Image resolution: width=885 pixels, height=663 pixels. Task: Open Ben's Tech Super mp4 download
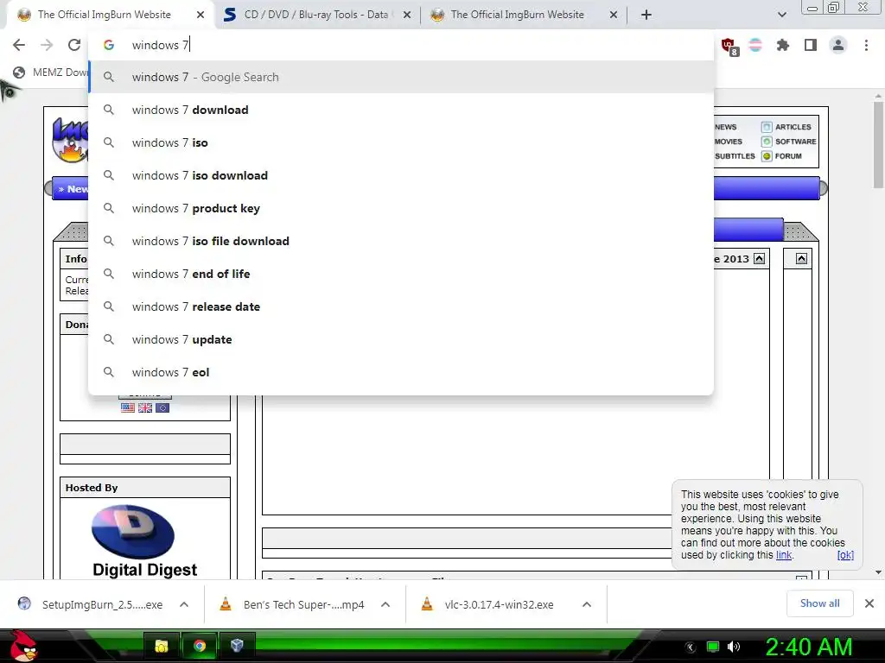[x=292, y=604]
